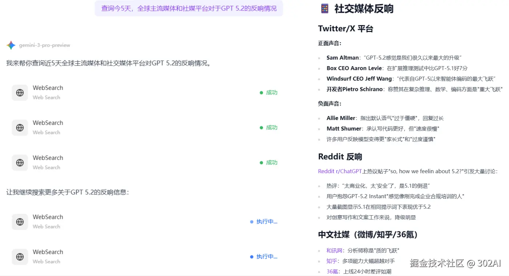Click the gemini-3-pro-preview sparkle icon
This screenshot has width=509, height=276.
pyautogui.click(x=11, y=45)
